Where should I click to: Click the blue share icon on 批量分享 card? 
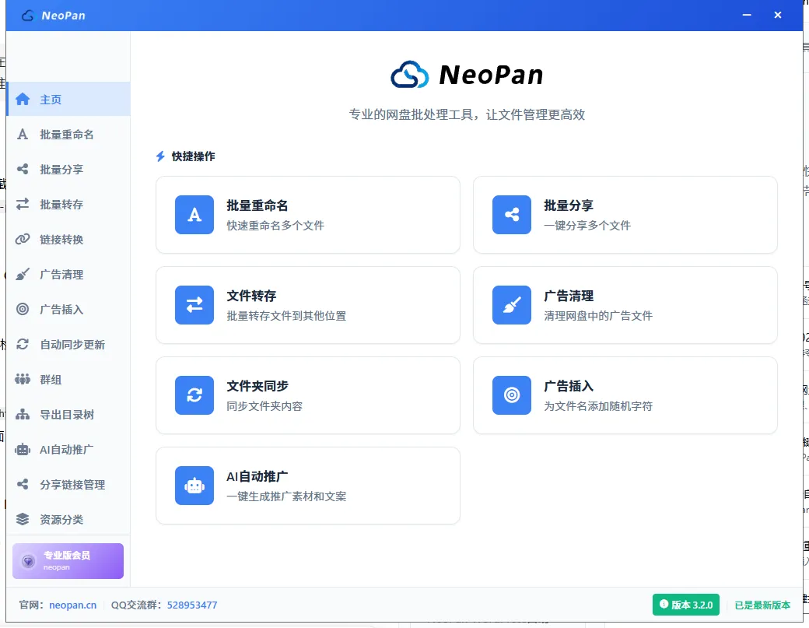[x=512, y=215]
